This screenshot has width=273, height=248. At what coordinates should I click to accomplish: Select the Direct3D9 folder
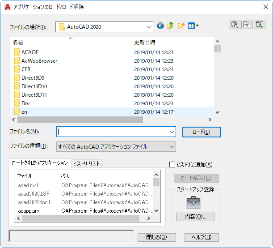click(33, 78)
